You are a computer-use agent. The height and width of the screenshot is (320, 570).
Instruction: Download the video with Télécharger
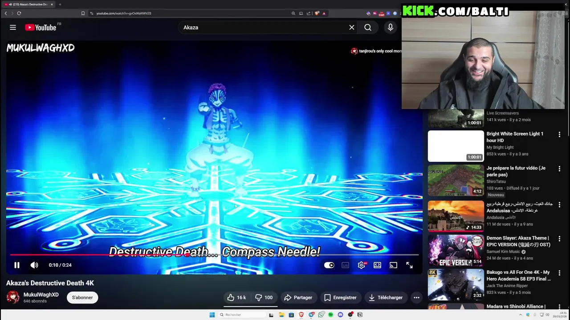tap(386, 297)
